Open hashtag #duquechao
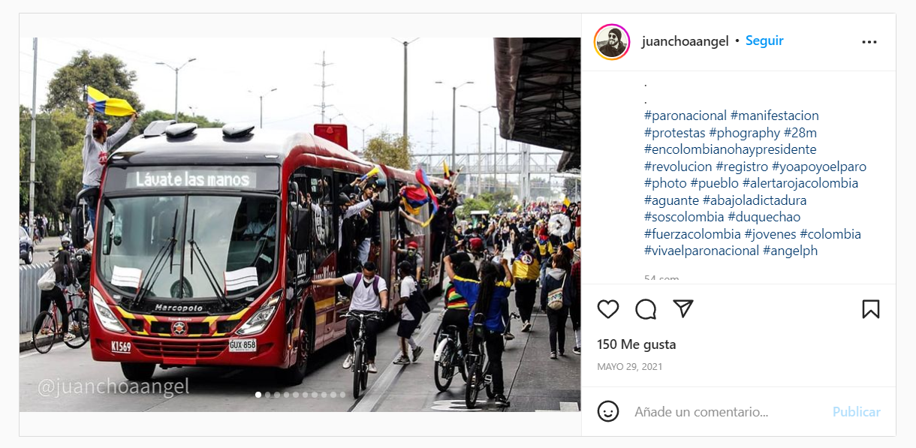Image resolution: width=916 pixels, height=448 pixels. pyautogui.click(x=764, y=217)
